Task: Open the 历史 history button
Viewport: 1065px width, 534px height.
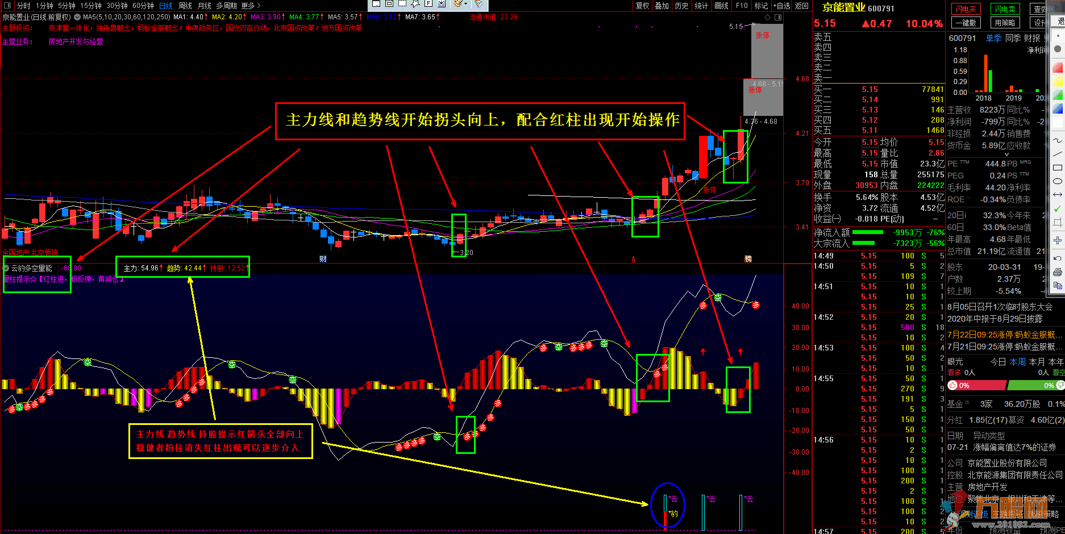Action: pyautogui.click(x=682, y=6)
